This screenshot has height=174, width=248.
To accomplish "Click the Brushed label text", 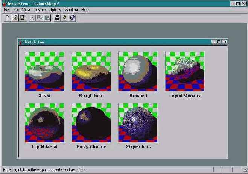I will click(138, 95).
